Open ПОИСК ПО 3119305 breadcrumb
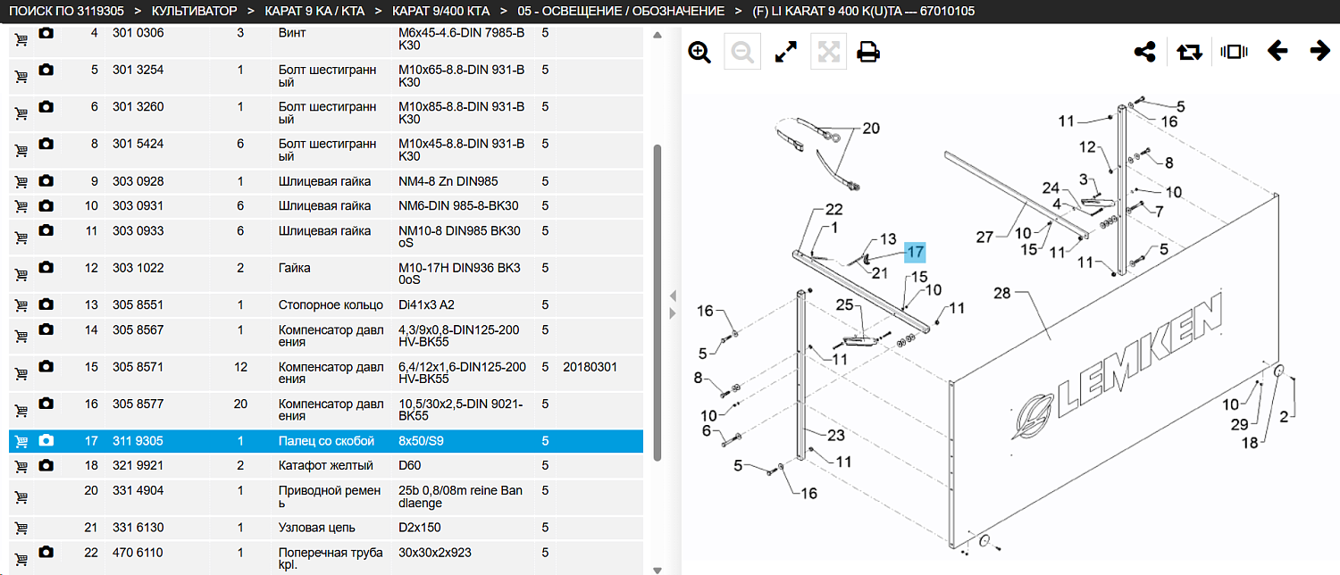 coord(66,12)
